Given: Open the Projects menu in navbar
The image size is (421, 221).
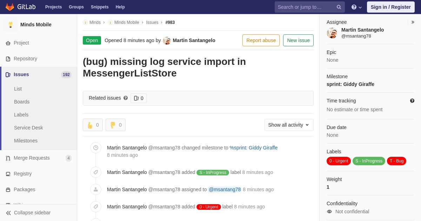Looking at the screenshot, I should coord(53,7).
